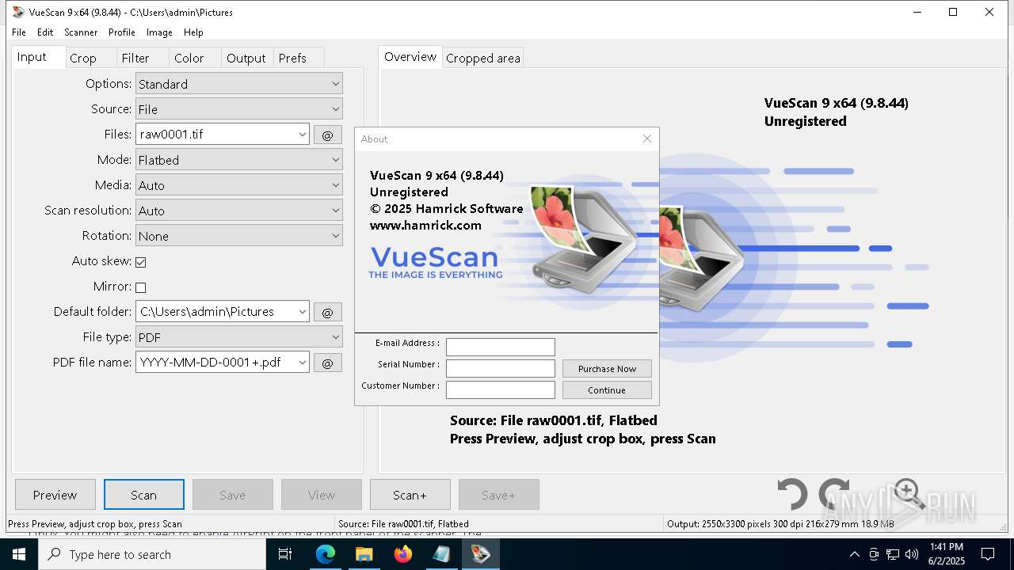
Task: Click the @ button next to PDF file name
Action: pyautogui.click(x=327, y=363)
